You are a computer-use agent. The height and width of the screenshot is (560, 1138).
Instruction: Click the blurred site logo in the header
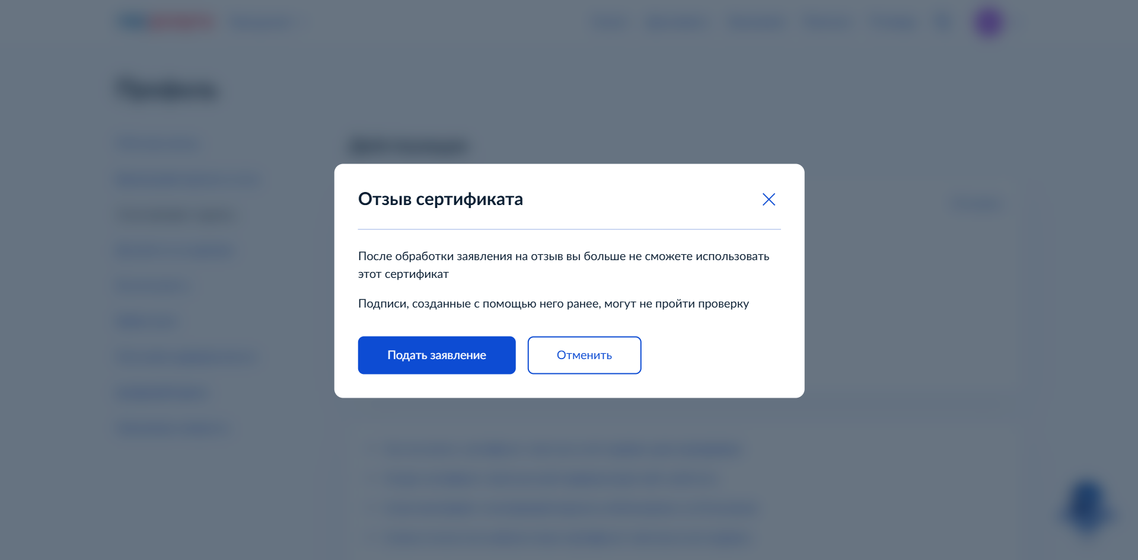point(166,23)
